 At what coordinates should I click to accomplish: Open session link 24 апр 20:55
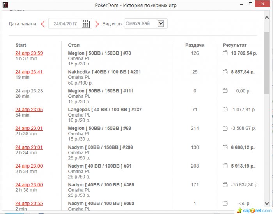[x=29, y=203]
